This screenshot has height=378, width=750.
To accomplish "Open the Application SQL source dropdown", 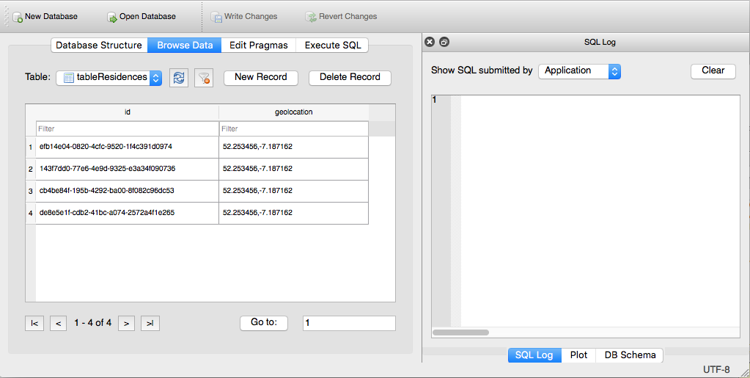I will [x=580, y=71].
